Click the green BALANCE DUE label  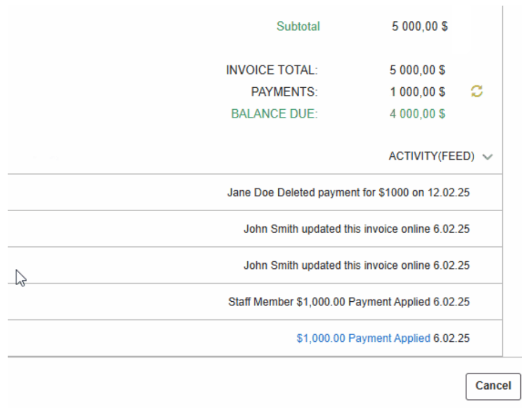pyautogui.click(x=274, y=114)
